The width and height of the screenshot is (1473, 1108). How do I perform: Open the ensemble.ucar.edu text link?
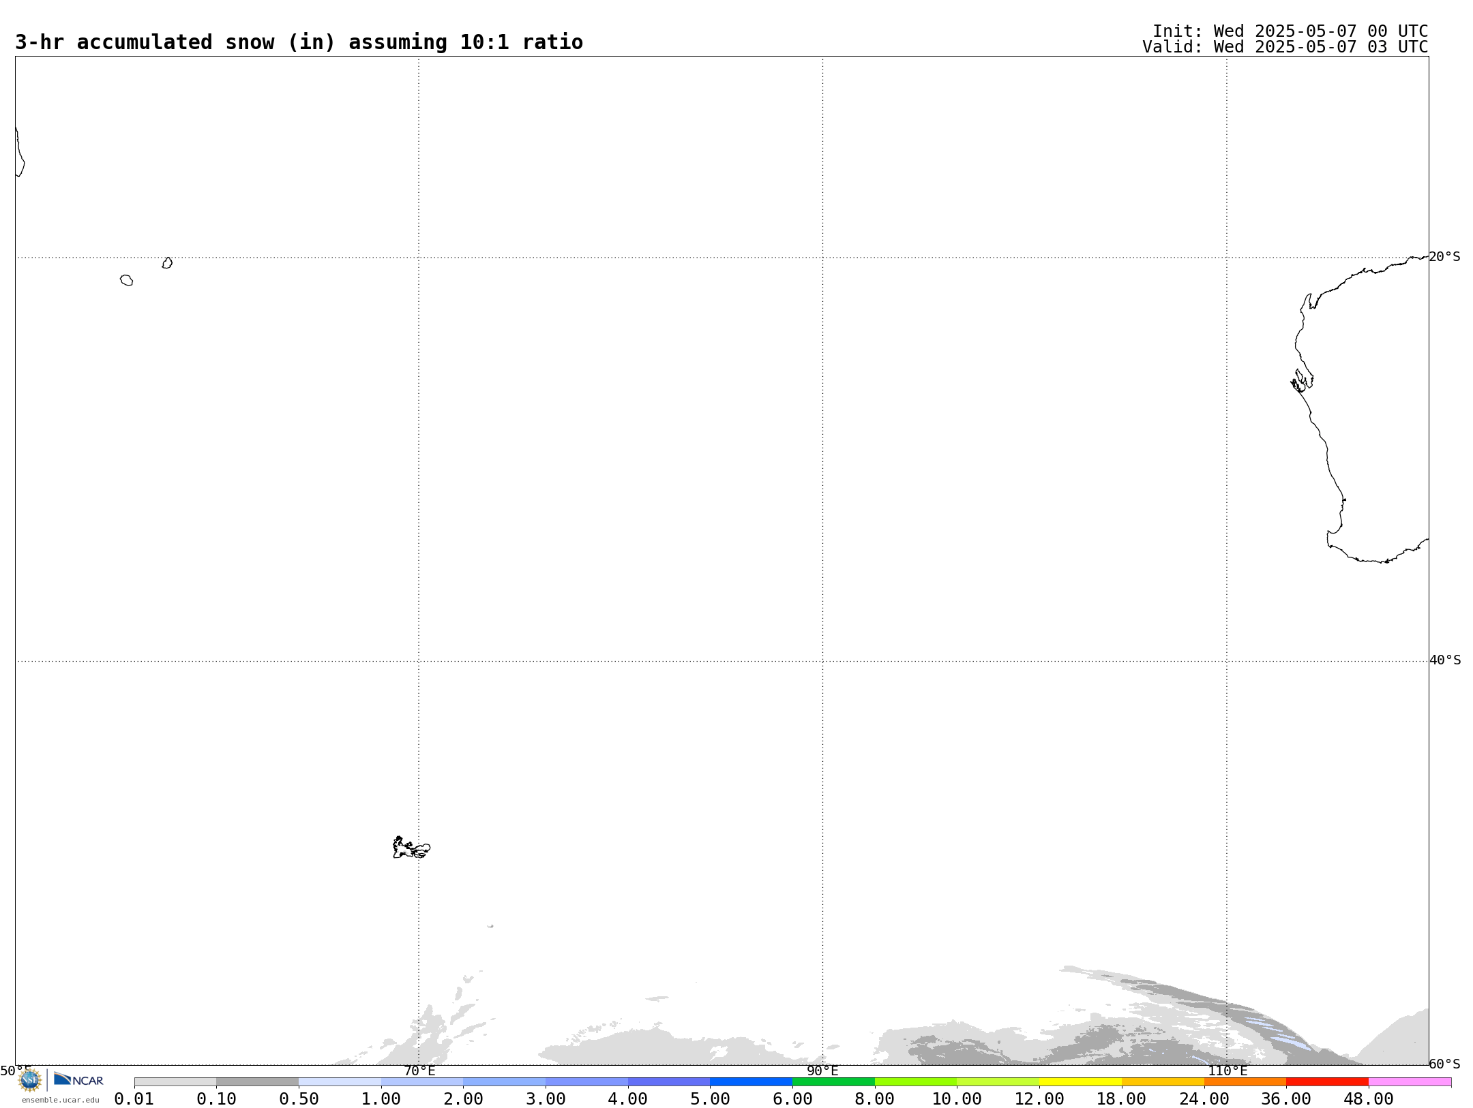pos(60,1100)
